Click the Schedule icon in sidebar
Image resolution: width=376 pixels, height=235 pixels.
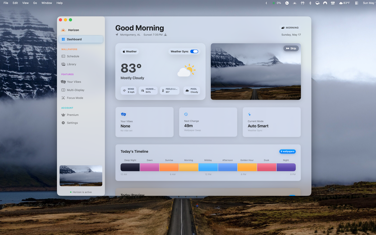tap(63, 56)
